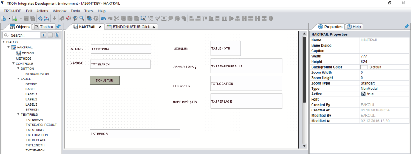Click the link icon beside the Objects search
The height and width of the screenshot is (154, 411).
[57, 35]
